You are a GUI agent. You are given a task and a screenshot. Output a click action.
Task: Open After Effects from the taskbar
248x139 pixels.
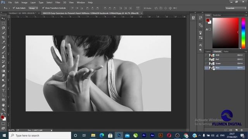(152, 136)
